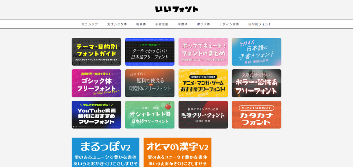Choose デザイン書体 in navigation bar
This screenshot has width=353, height=167.
[229, 24]
